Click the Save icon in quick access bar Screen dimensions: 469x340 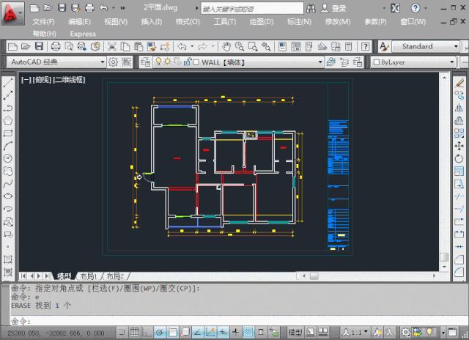point(62,8)
